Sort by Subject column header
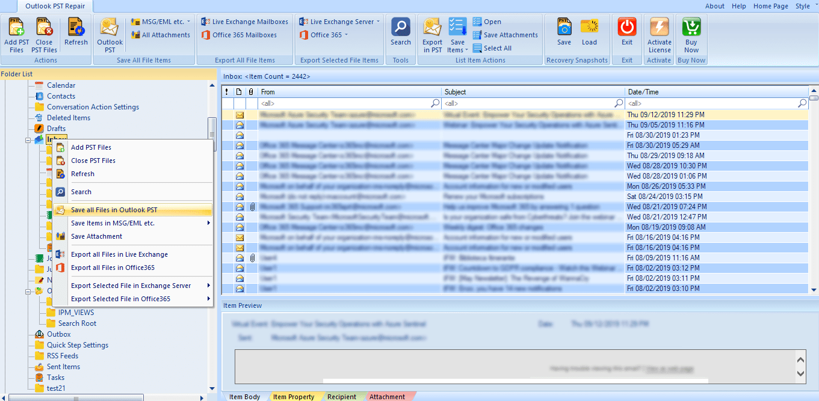819x401 pixels. (533, 92)
